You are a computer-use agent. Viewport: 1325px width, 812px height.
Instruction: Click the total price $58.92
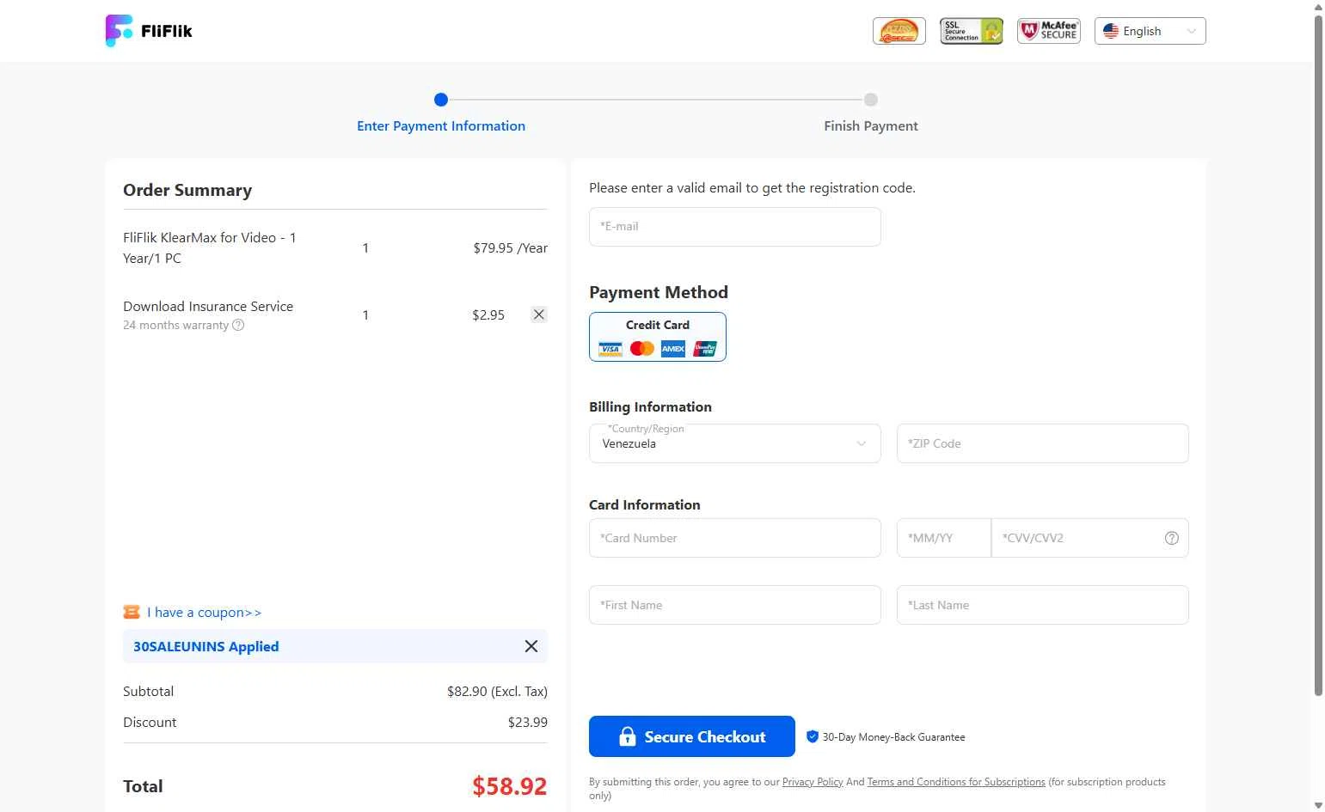(510, 786)
